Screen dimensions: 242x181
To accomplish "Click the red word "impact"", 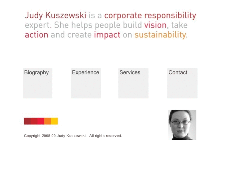I will coord(107,35).
